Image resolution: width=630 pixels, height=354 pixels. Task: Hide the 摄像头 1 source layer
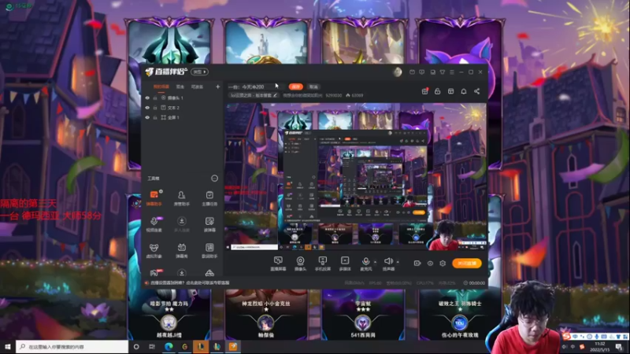pyautogui.click(x=147, y=98)
